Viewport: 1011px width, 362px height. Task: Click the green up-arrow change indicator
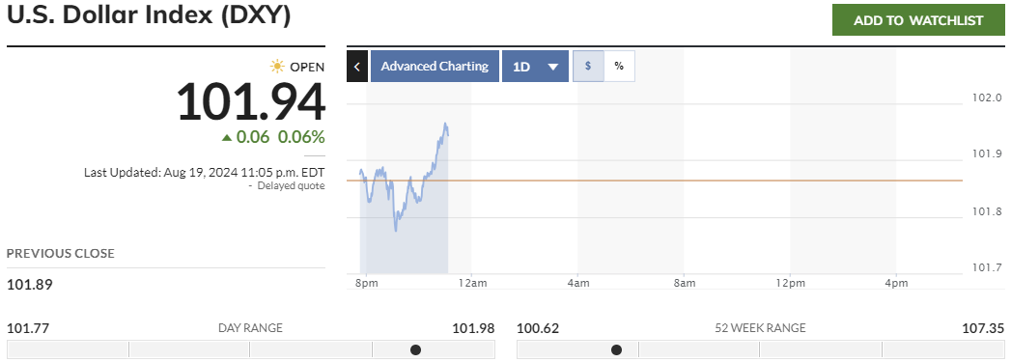(x=226, y=137)
